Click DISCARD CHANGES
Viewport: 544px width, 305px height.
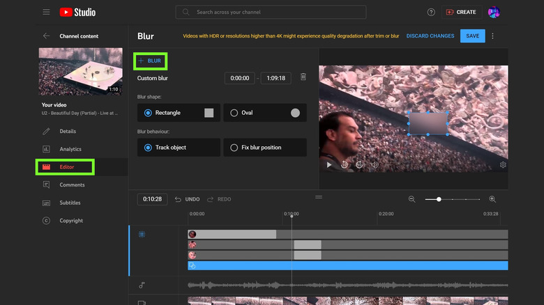(430, 36)
